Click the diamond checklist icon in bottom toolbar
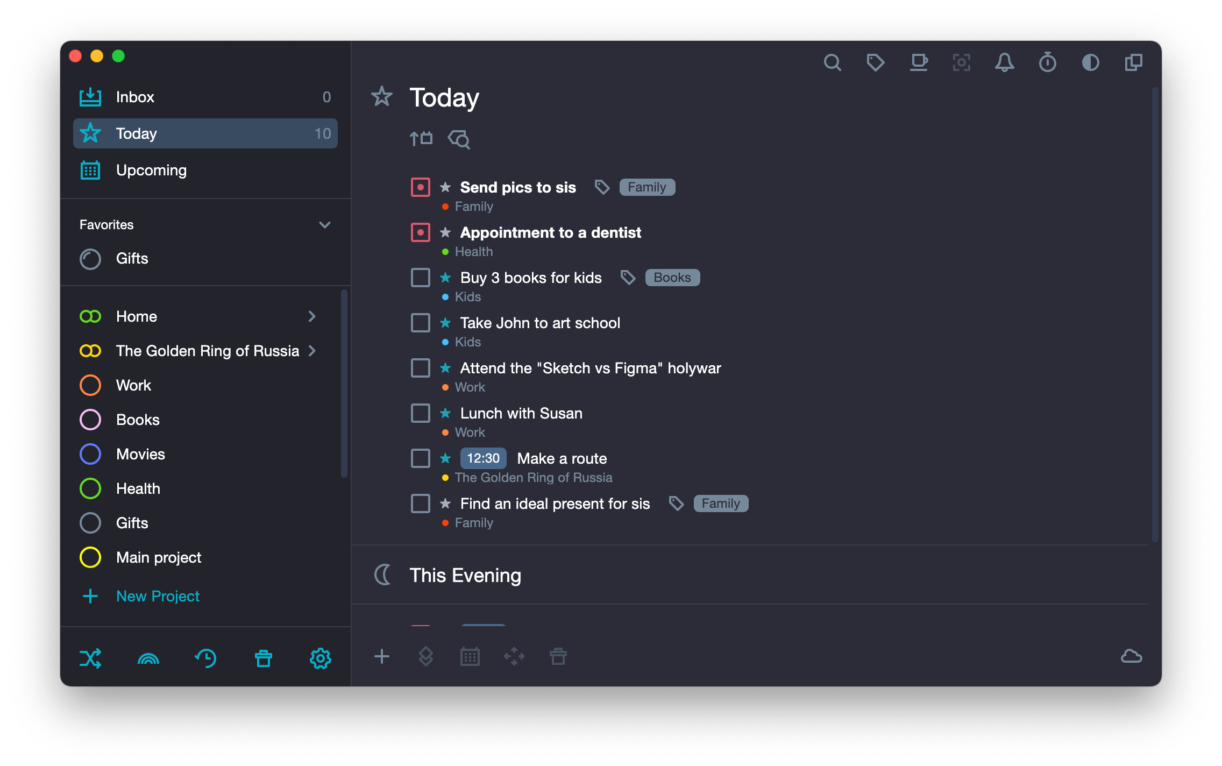The width and height of the screenshot is (1222, 766). (426, 656)
